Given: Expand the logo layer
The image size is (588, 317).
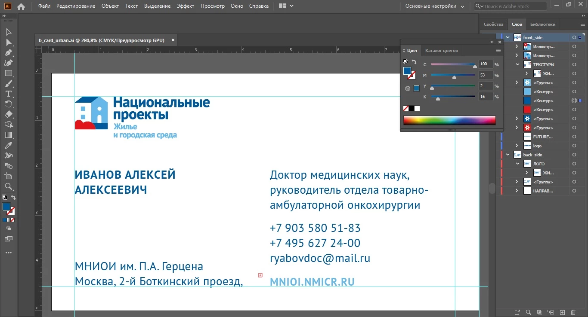Looking at the screenshot, I should tap(517, 146).
